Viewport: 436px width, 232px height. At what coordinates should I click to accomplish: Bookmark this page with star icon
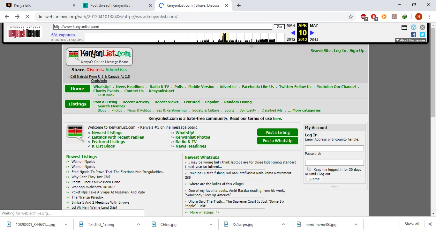(351, 17)
